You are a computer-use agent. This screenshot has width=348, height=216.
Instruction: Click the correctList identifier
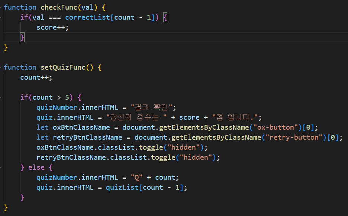(88, 17)
